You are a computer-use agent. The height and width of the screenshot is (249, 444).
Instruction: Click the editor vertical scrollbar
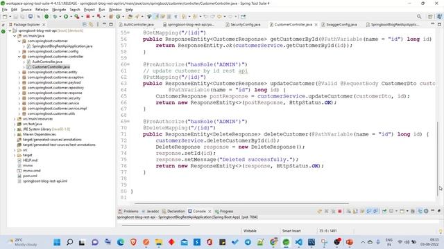click(438, 158)
